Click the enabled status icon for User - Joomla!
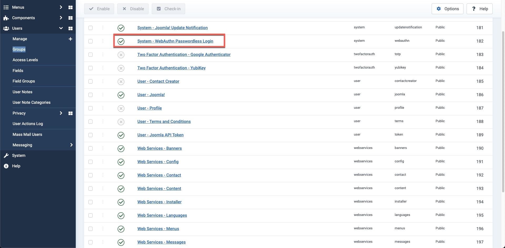The height and width of the screenshot is (248, 505). [121, 95]
